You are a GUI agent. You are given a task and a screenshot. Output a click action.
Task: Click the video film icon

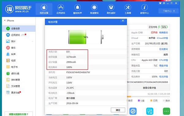pos(8,61)
